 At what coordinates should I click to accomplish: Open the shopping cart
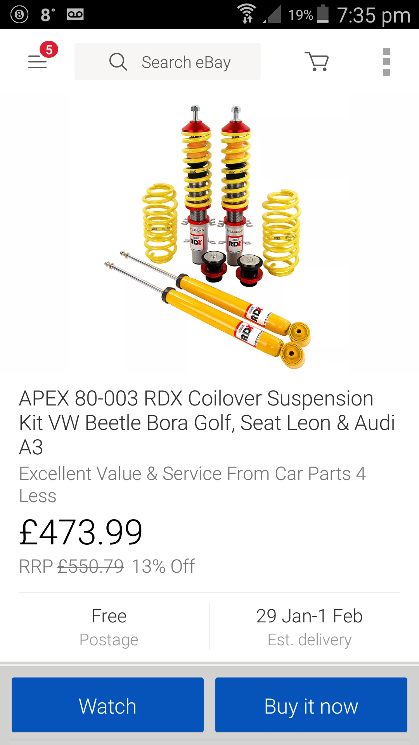click(317, 62)
